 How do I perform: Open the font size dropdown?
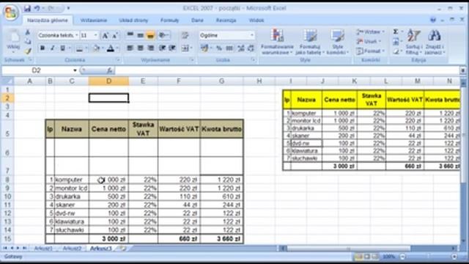[96, 35]
